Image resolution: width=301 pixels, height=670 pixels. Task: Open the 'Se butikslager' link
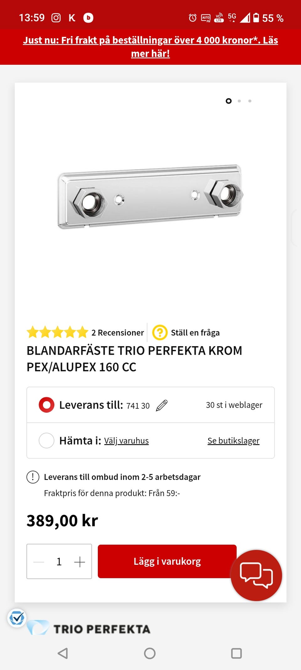click(x=233, y=441)
